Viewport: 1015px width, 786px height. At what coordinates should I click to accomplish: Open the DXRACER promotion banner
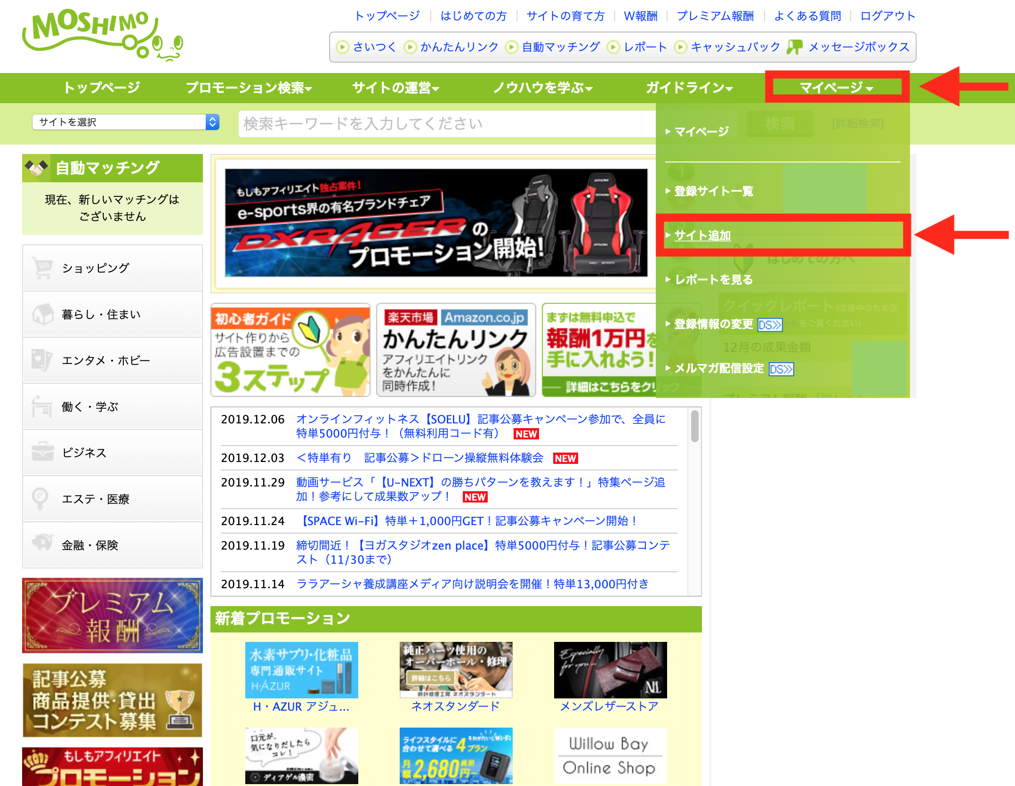pyautogui.click(x=436, y=222)
